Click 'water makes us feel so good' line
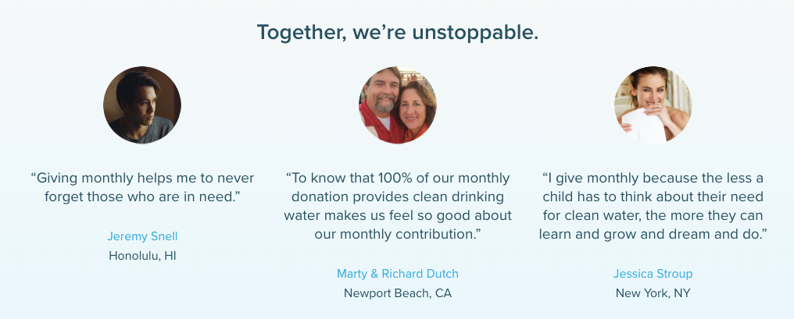Viewport: 794px width, 319px height. pos(398,215)
